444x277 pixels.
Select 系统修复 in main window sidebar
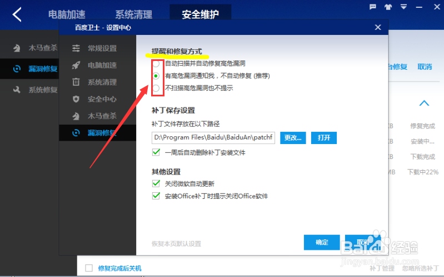43,90
